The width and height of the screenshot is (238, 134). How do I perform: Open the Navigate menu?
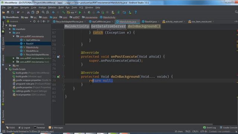pyautogui.click(x=25, y=7)
